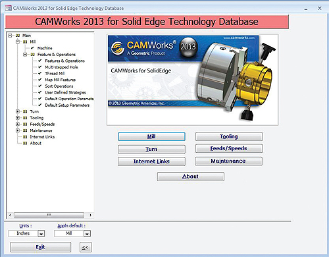Expand the Tooling tree node
The image size is (329, 257).
click(18, 118)
